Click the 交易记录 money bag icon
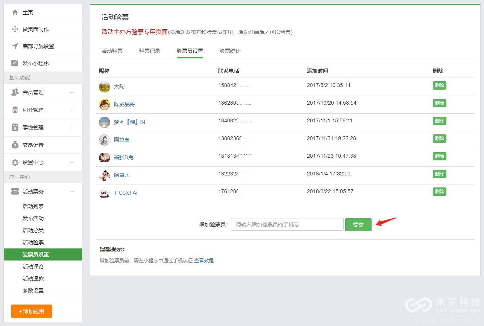 15,145
